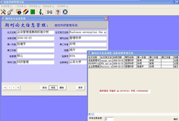Click the first author cell 张建平 in table

(143, 67)
